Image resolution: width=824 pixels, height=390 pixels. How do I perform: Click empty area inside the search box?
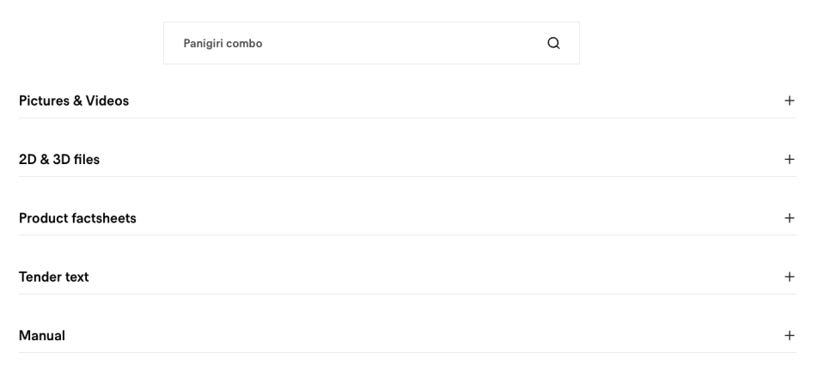[x=412, y=43]
